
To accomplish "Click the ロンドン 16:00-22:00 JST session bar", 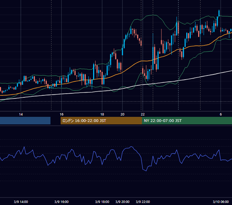I will click(x=101, y=121).
